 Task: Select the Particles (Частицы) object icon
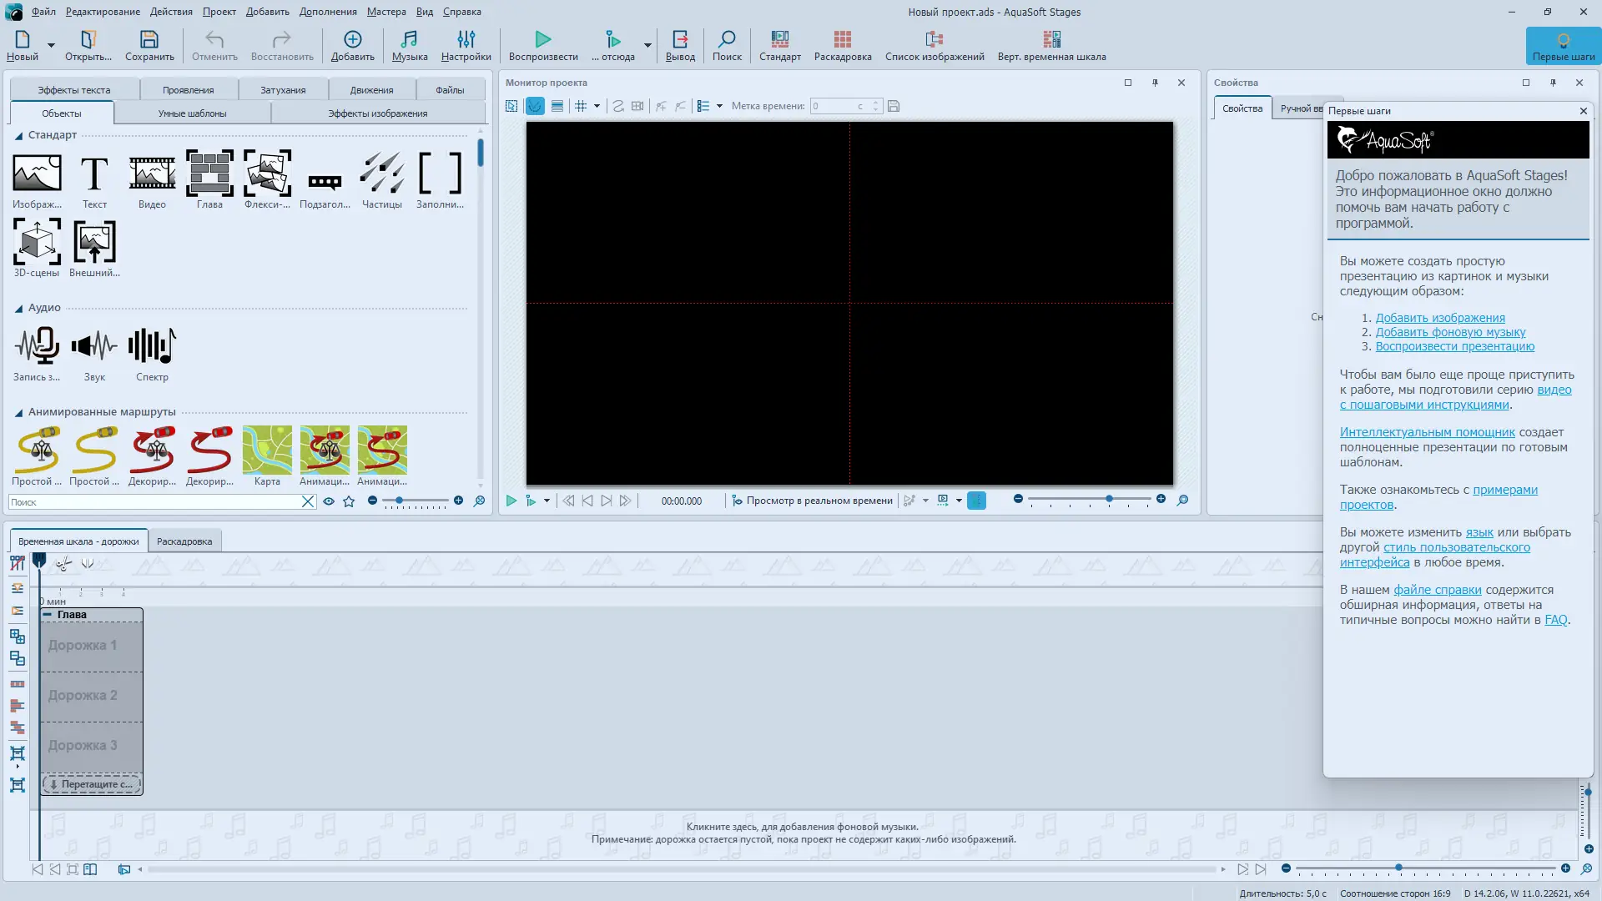click(381, 174)
